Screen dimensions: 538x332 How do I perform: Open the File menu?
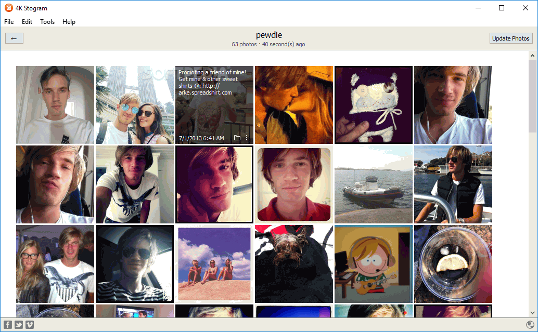[x=9, y=22]
